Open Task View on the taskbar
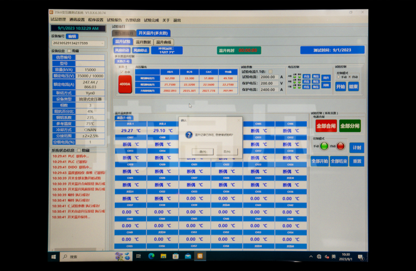Screen dimensions: 416x271 [x=139, y=257]
